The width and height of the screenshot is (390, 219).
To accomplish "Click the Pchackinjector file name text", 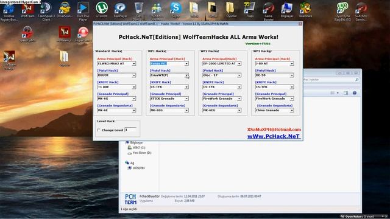I will [149, 196].
